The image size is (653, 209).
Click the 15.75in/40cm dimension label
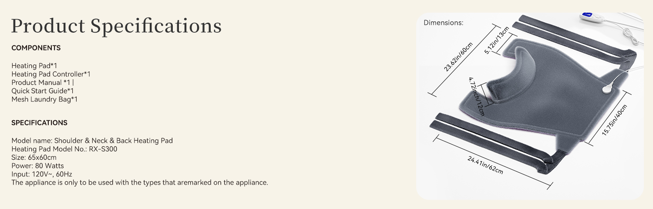click(615, 120)
